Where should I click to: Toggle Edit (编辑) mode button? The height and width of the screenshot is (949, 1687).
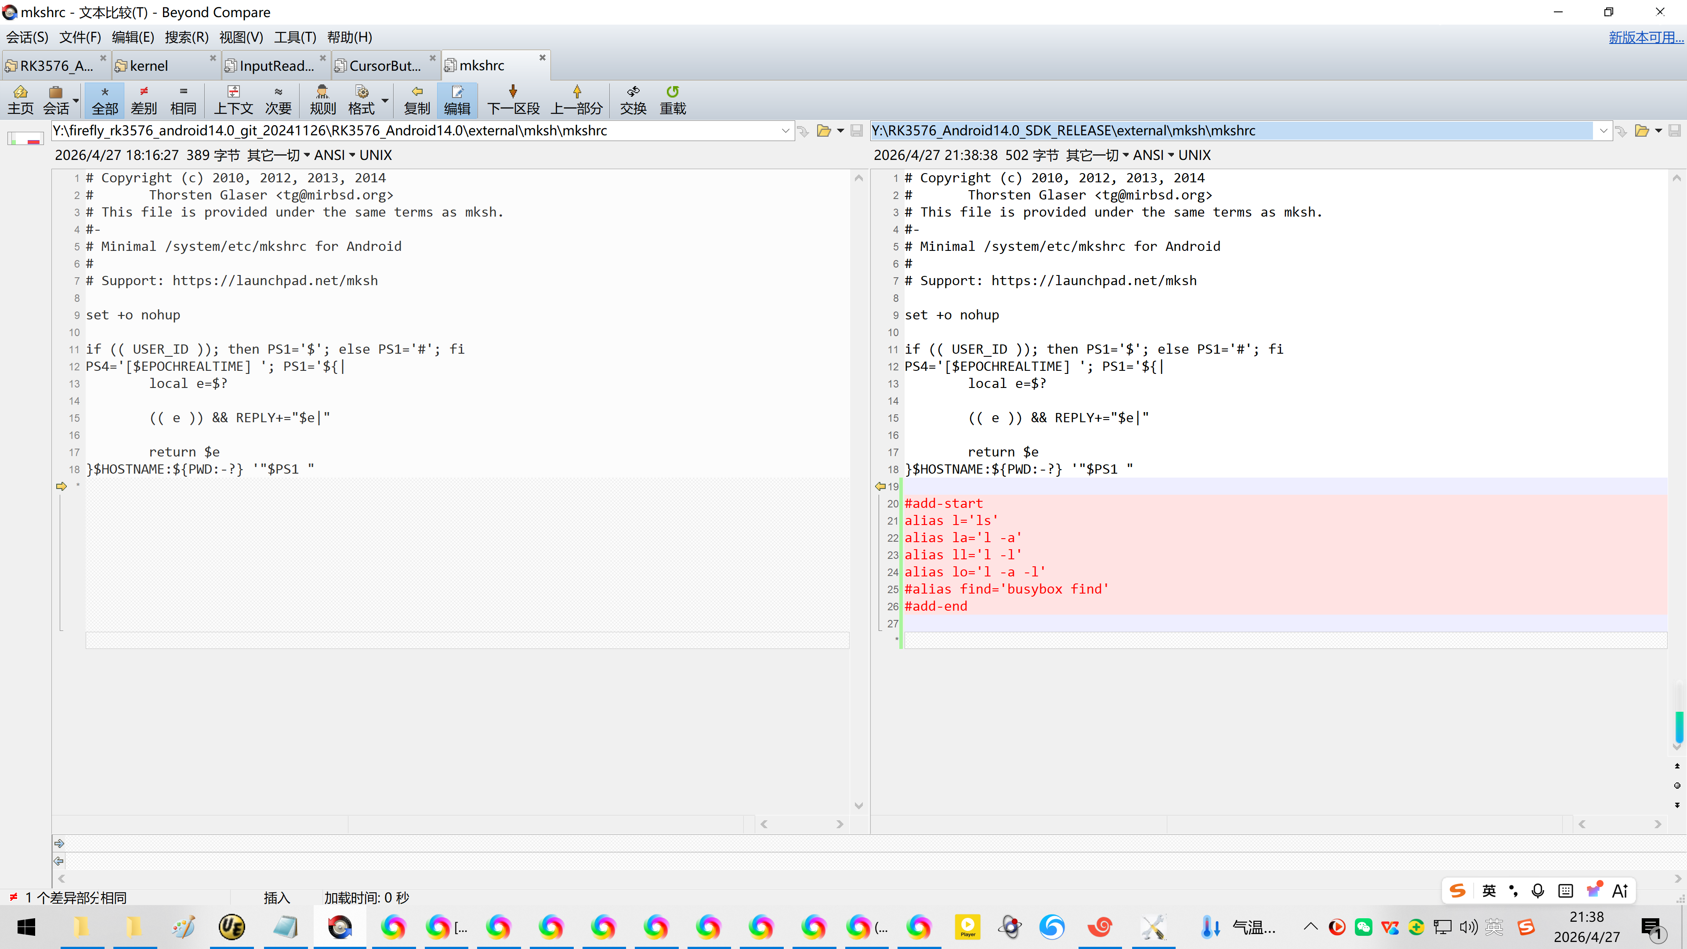tap(456, 100)
